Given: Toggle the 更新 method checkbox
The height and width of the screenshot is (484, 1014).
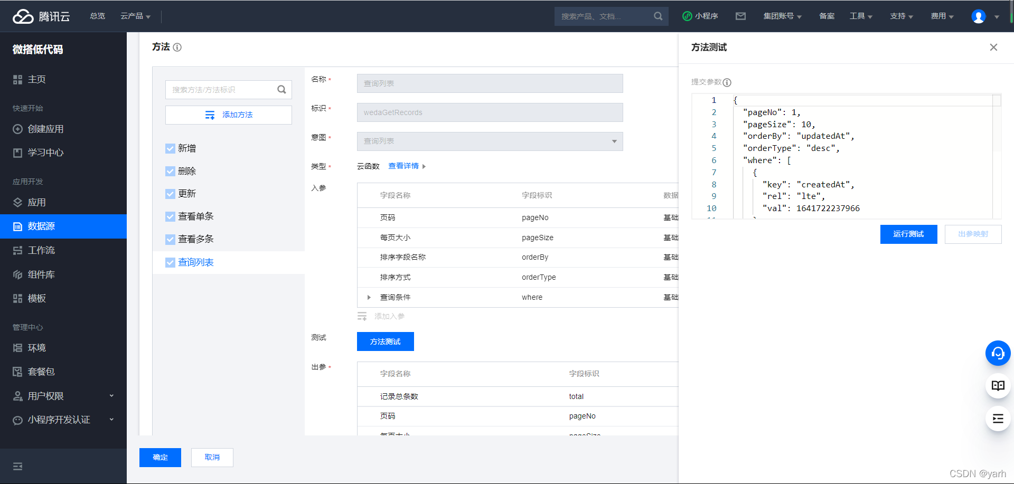Looking at the screenshot, I should pos(170,194).
